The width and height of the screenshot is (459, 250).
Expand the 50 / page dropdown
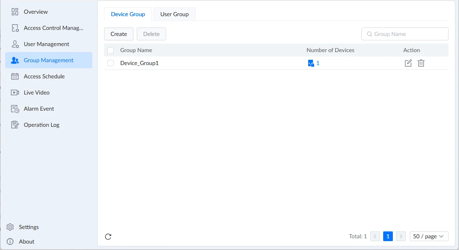429,236
